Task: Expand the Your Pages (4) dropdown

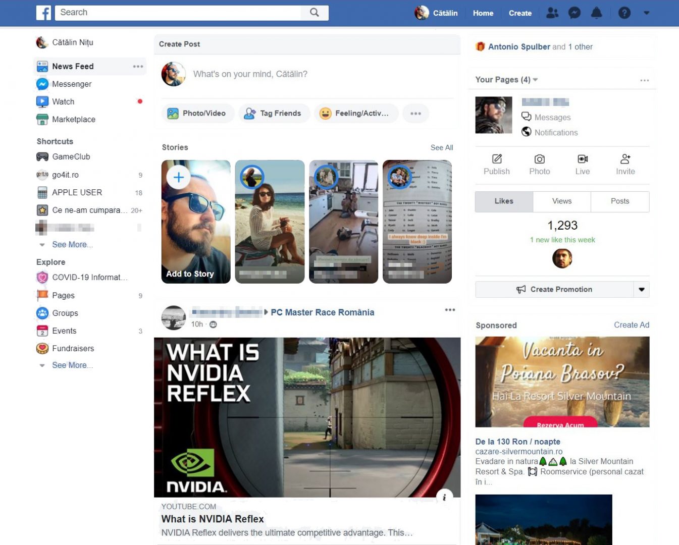Action: click(x=535, y=80)
